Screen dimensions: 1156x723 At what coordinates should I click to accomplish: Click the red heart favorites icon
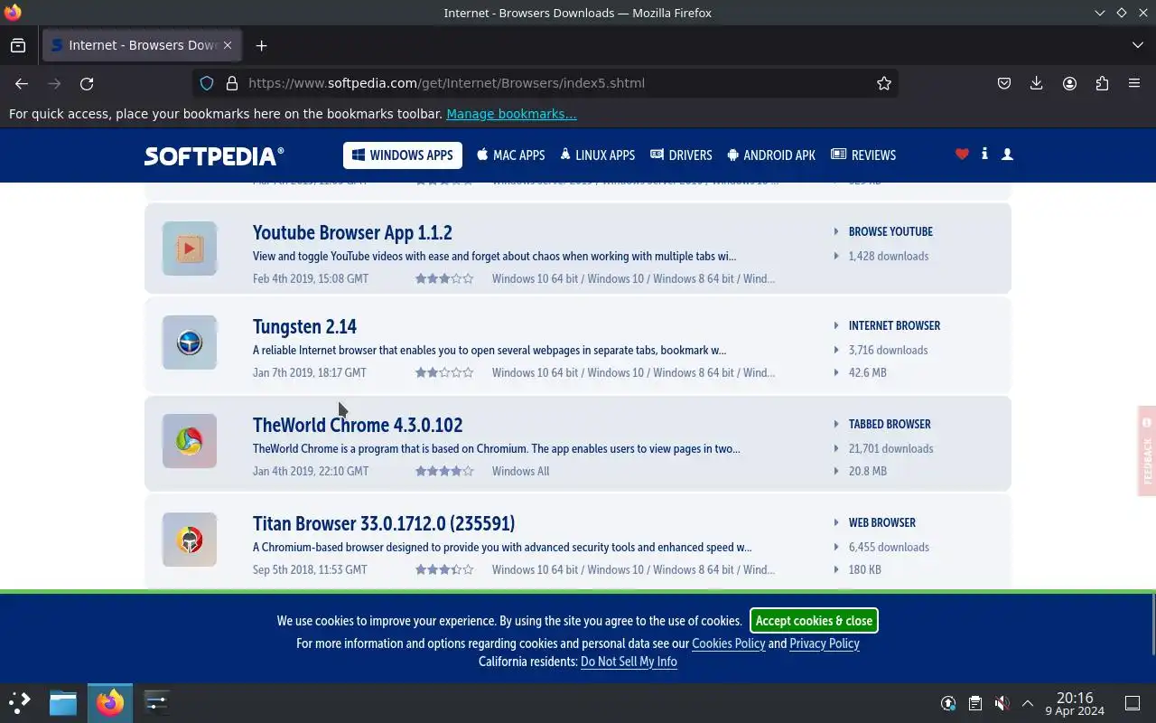tap(962, 155)
